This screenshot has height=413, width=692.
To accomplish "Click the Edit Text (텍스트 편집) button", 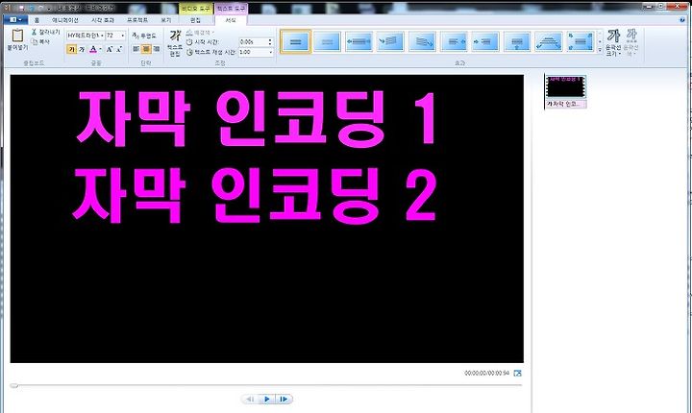I will (175, 43).
